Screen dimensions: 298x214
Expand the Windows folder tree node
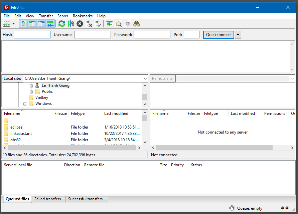[x=25, y=104]
